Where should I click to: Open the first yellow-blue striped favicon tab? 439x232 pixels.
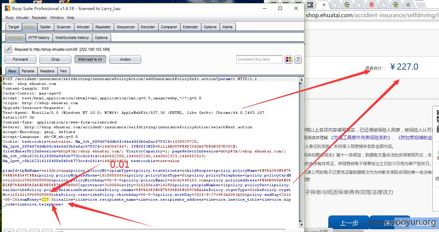pyautogui.click(x=347, y=5)
